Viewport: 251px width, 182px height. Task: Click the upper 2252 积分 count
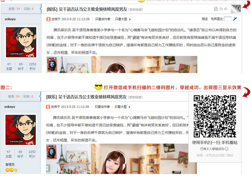(x=33, y=66)
